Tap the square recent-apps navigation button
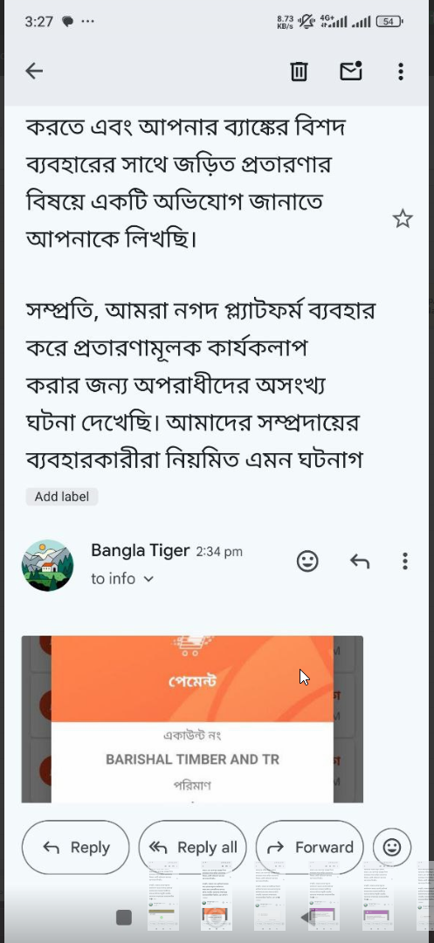This screenshot has height=943, width=434. 124,917
